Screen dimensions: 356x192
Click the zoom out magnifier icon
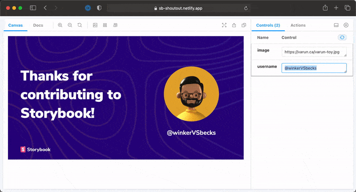70,25
